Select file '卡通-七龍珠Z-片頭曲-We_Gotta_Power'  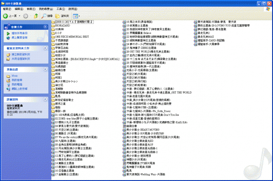(148, 111)
